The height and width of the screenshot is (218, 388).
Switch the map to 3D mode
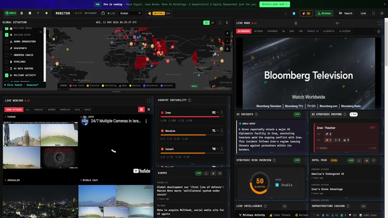click(x=212, y=23)
